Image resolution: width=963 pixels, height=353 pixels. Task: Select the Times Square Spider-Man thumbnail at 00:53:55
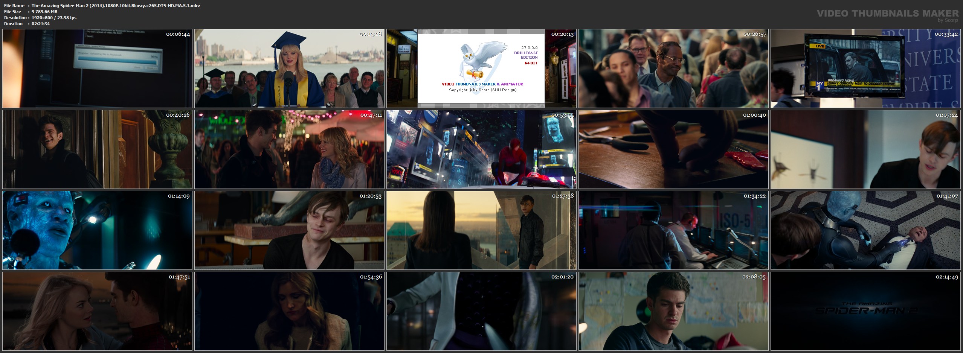tap(481, 149)
